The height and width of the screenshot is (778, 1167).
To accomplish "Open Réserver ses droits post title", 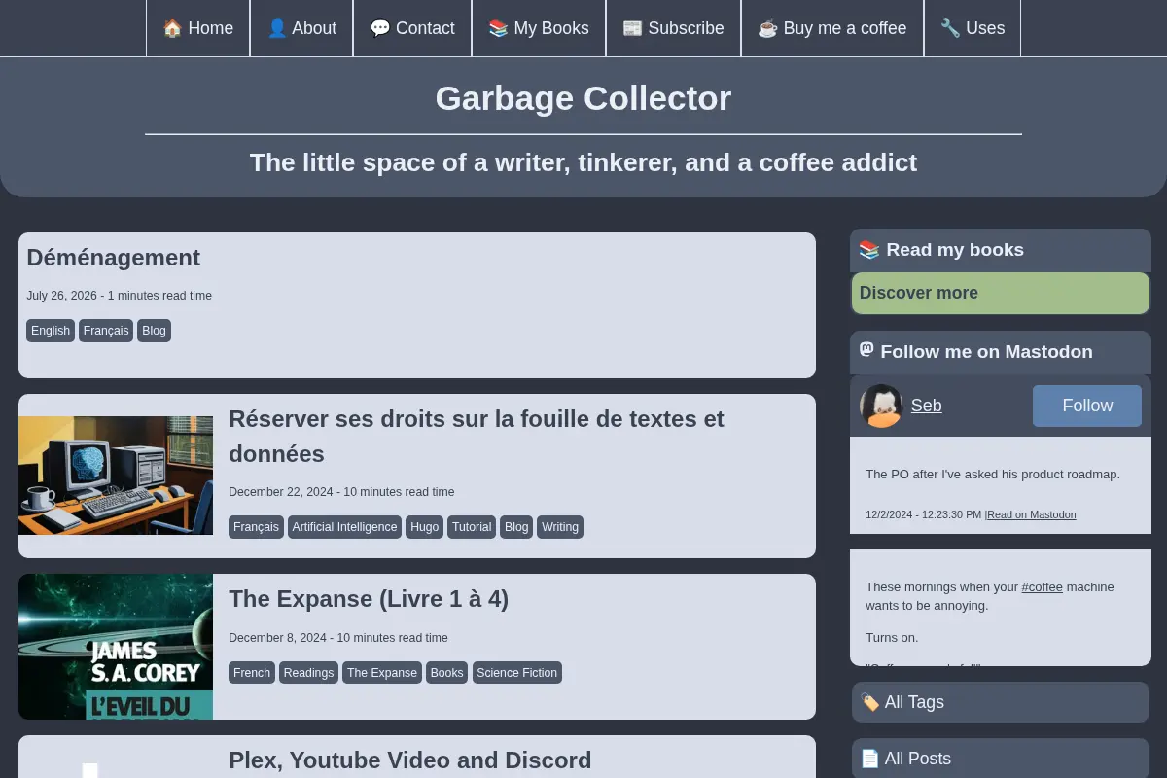I will [x=477, y=437].
